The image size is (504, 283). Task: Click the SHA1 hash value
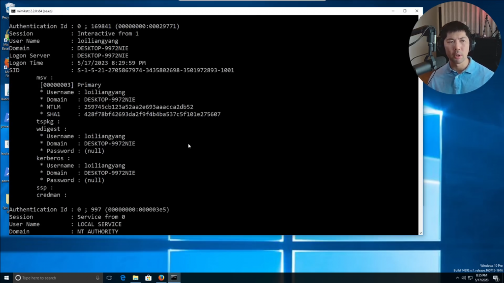click(153, 114)
